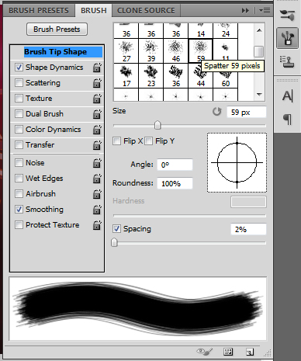Uncheck the Spacing checkbox
Image resolution: width=301 pixels, height=361 pixels.
(116, 229)
